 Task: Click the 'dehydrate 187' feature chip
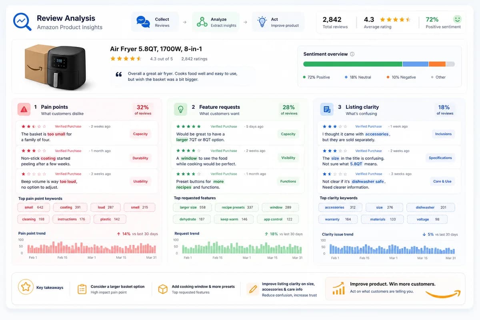click(x=192, y=219)
